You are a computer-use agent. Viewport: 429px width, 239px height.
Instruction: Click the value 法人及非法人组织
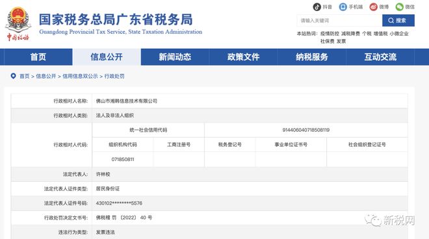coord(114,116)
